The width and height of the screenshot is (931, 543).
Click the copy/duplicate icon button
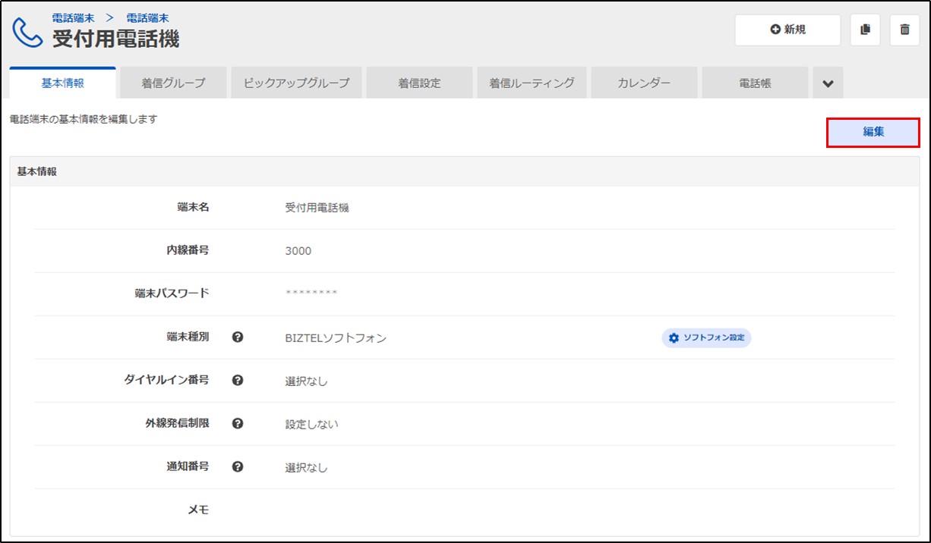865,30
